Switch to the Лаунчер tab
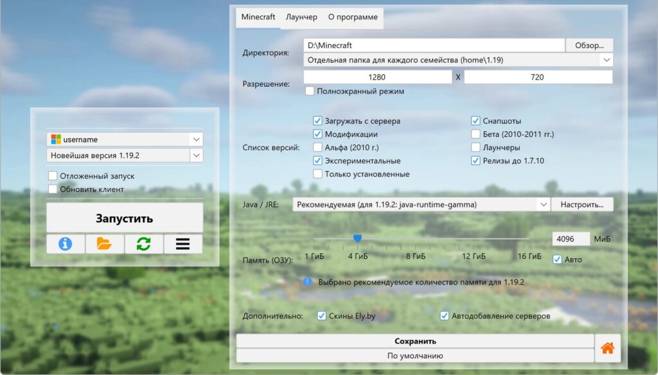Image resolution: width=658 pixels, height=375 pixels. pos(301,17)
